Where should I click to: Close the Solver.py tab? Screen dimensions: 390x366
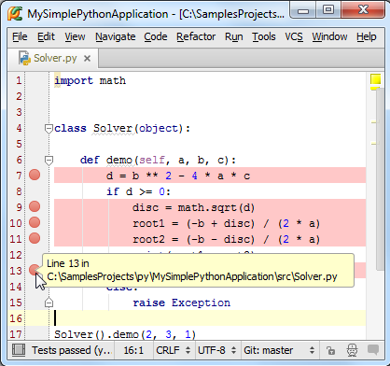tap(88, 58)
